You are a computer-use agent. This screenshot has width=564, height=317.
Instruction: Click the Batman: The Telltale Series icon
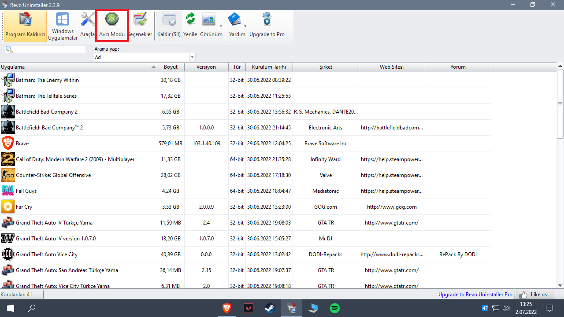(8, 96)
